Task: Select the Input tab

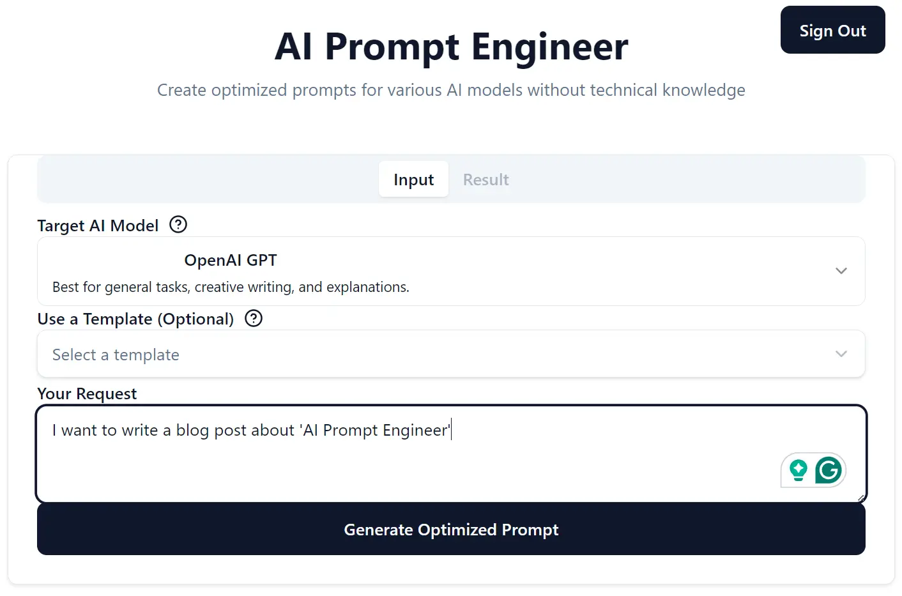Action: pos(413,180)
